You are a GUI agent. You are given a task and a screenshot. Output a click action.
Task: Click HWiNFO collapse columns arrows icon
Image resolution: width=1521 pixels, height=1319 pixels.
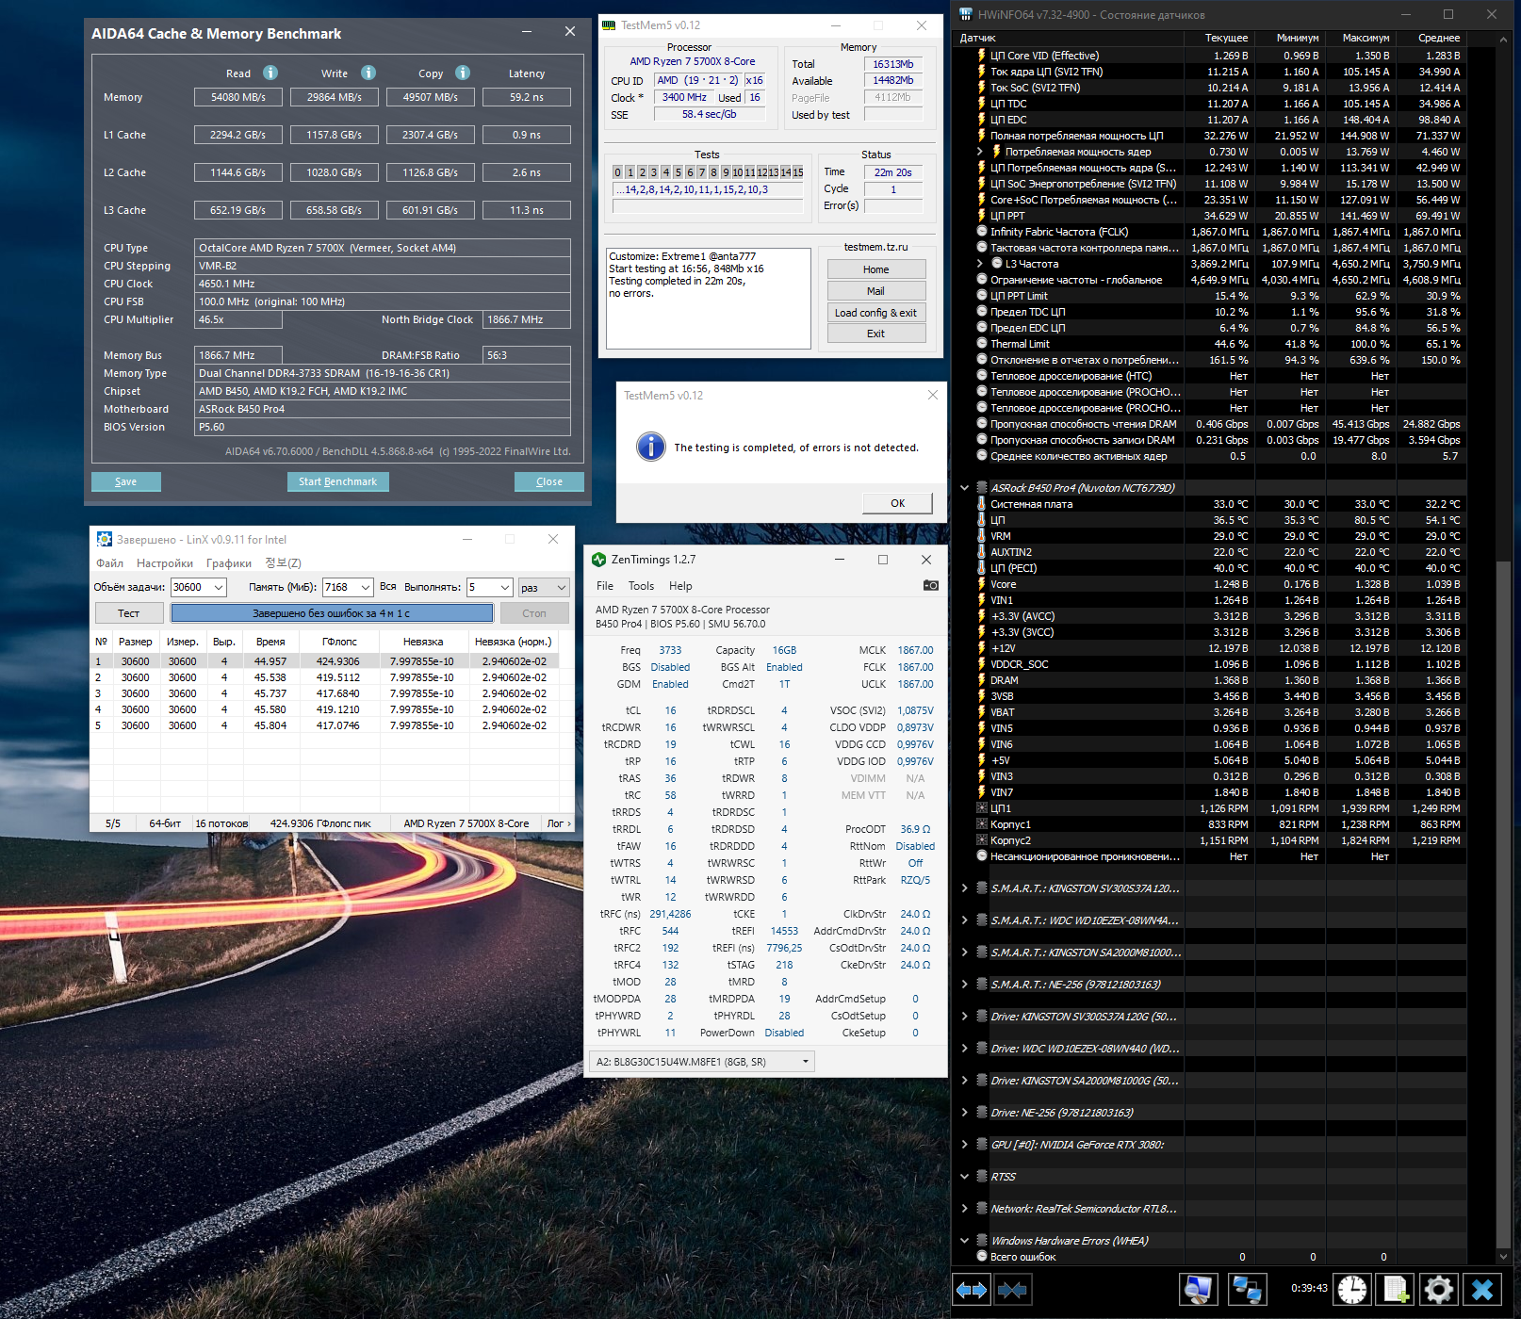pos(1012,1289)
